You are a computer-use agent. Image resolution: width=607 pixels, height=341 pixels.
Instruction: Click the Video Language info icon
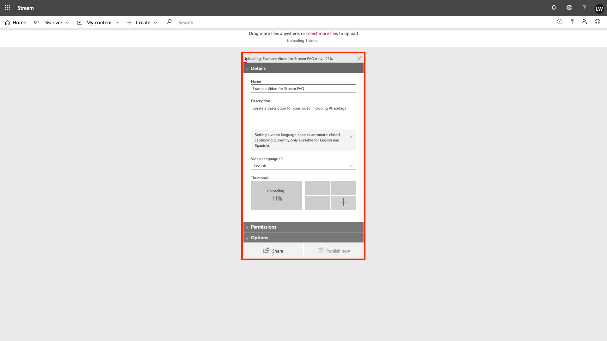281,159
